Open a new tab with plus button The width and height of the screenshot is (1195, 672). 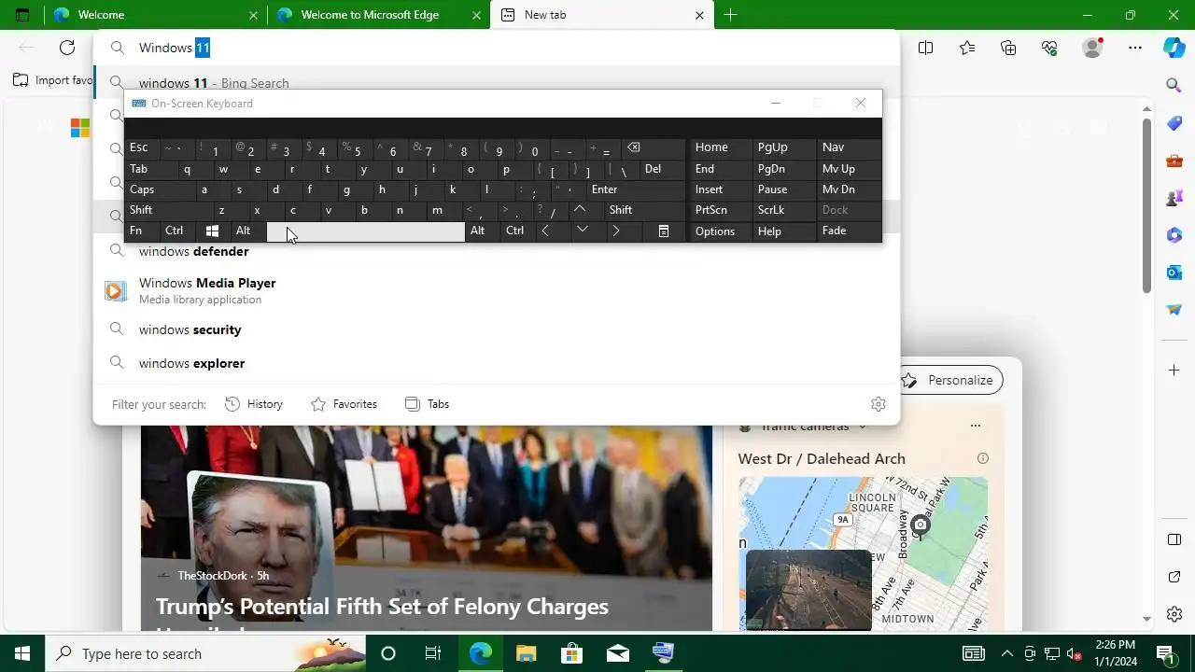(730, 15)
